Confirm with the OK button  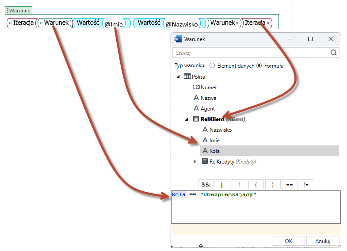point(288,241)
